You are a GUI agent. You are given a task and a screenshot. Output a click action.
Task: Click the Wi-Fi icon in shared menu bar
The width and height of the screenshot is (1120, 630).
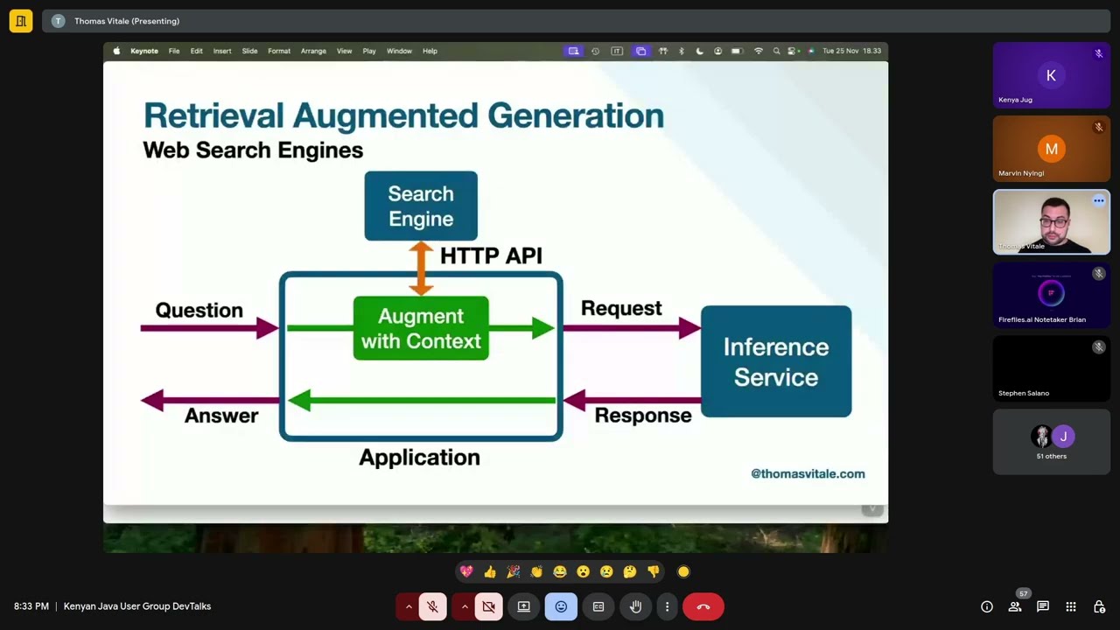758,51
